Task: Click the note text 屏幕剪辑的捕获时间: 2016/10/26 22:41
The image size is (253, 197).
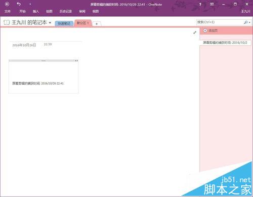Action: click(38, 83)
